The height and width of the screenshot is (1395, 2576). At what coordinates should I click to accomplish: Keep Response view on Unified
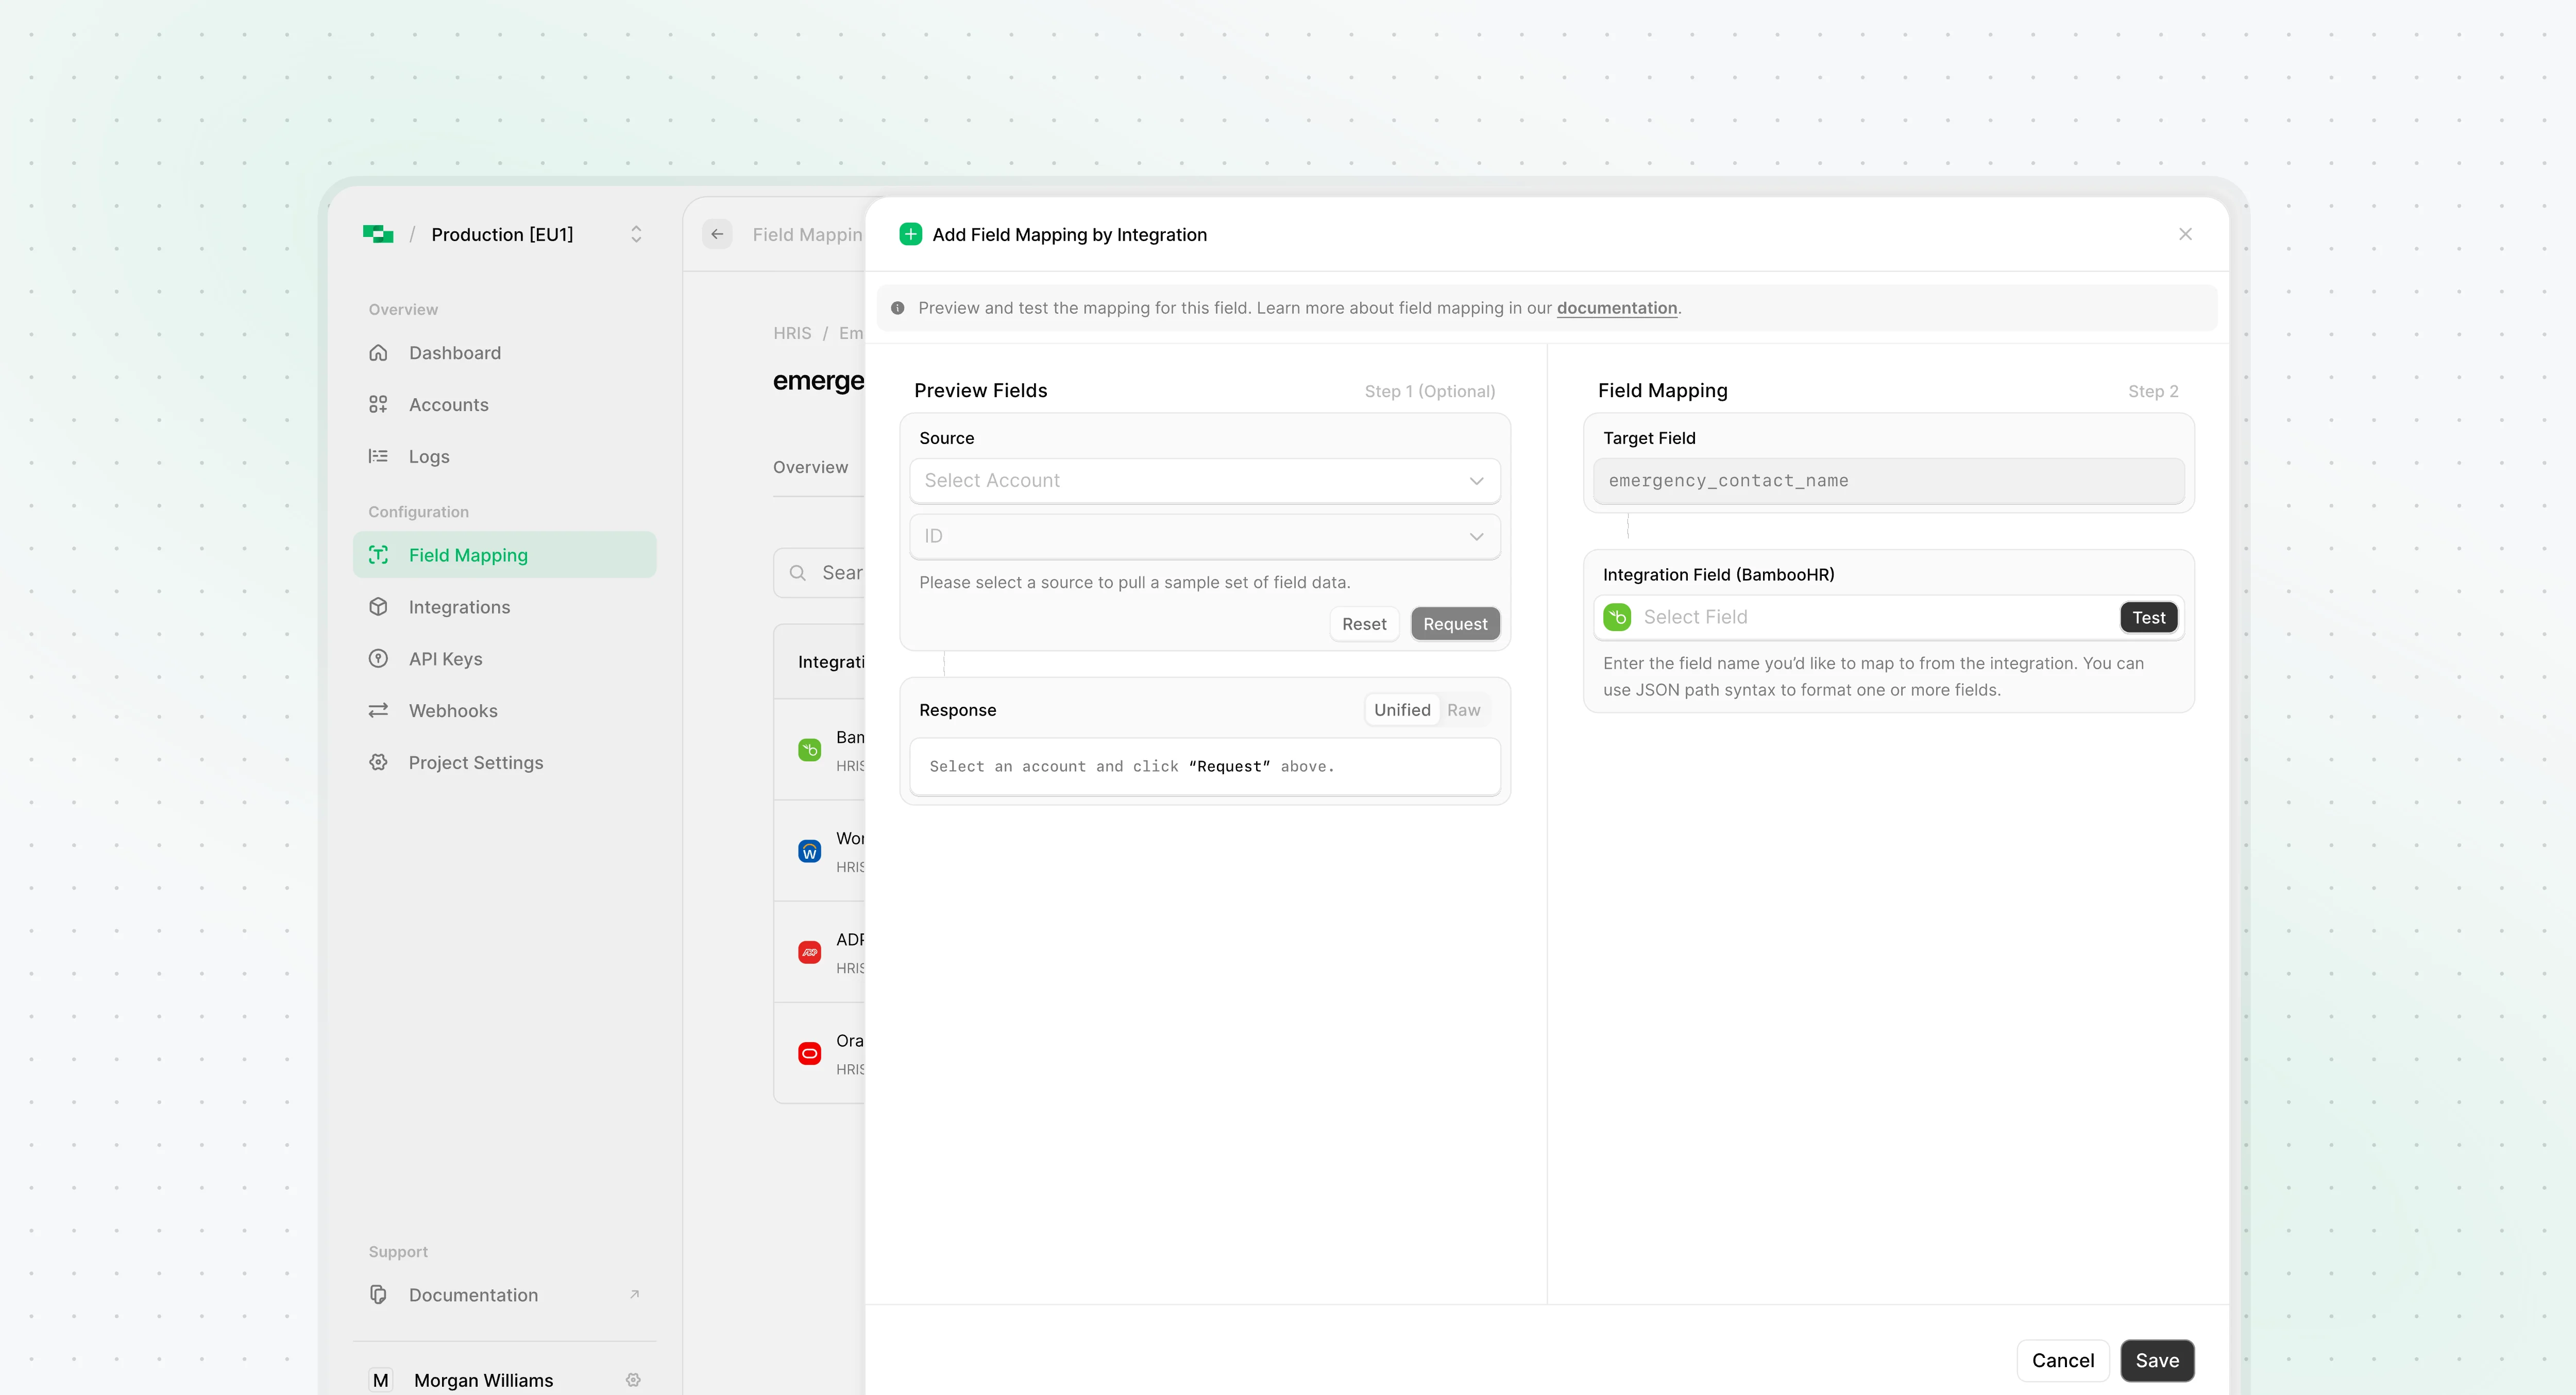(1402, 709)
